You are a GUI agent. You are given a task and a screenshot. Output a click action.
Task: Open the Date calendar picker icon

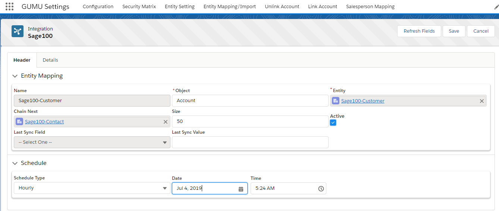(x=241, y=189)
